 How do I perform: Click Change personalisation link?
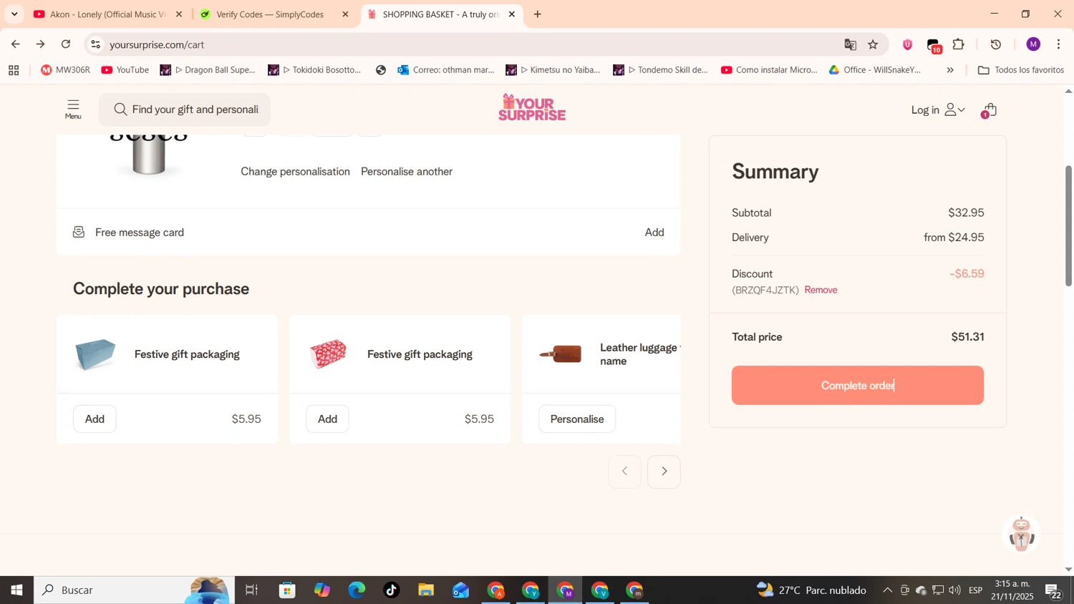[295, 172]
